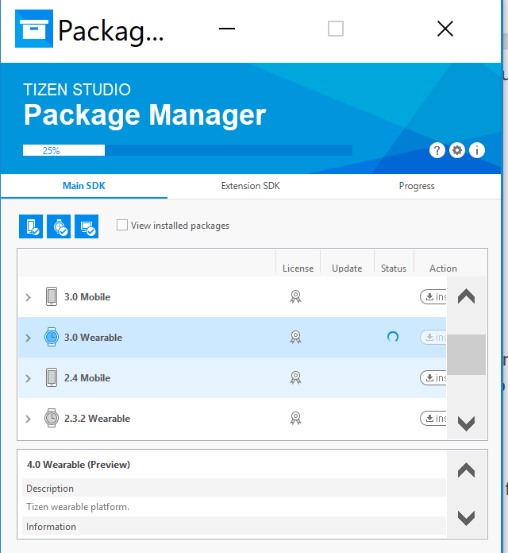Click description panel scroll down arrow
The width and height of the screenshot is (508, 553).
[x=467, y=518]
